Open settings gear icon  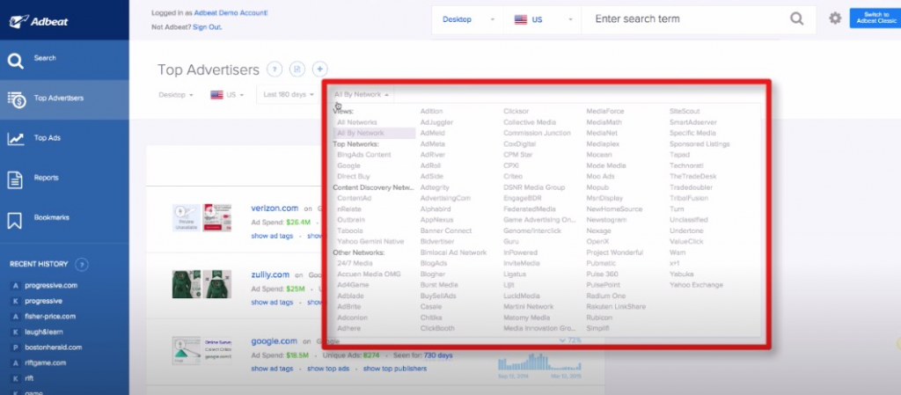tap(835, 18)
